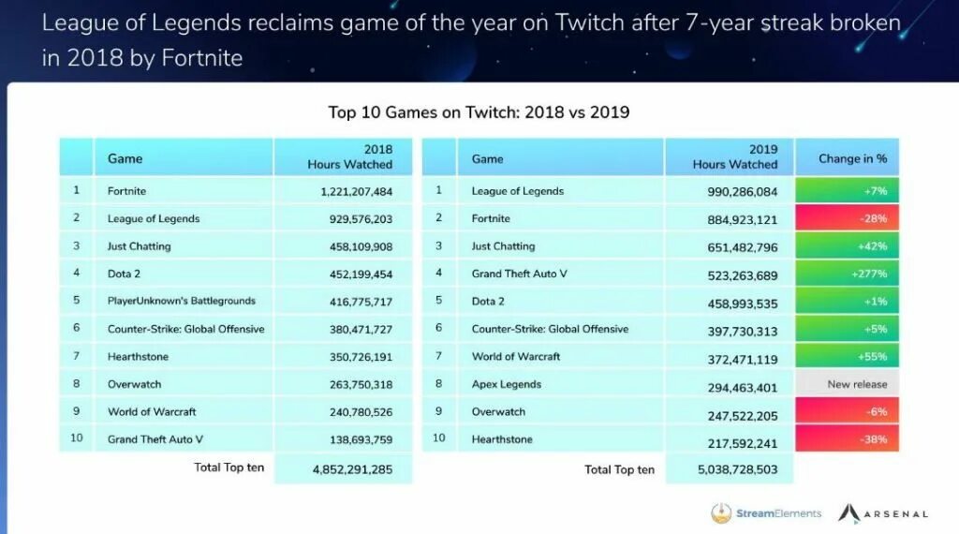The image size is (959, 534).
Task: Click the gray New release cell
Action: (847, 384)
